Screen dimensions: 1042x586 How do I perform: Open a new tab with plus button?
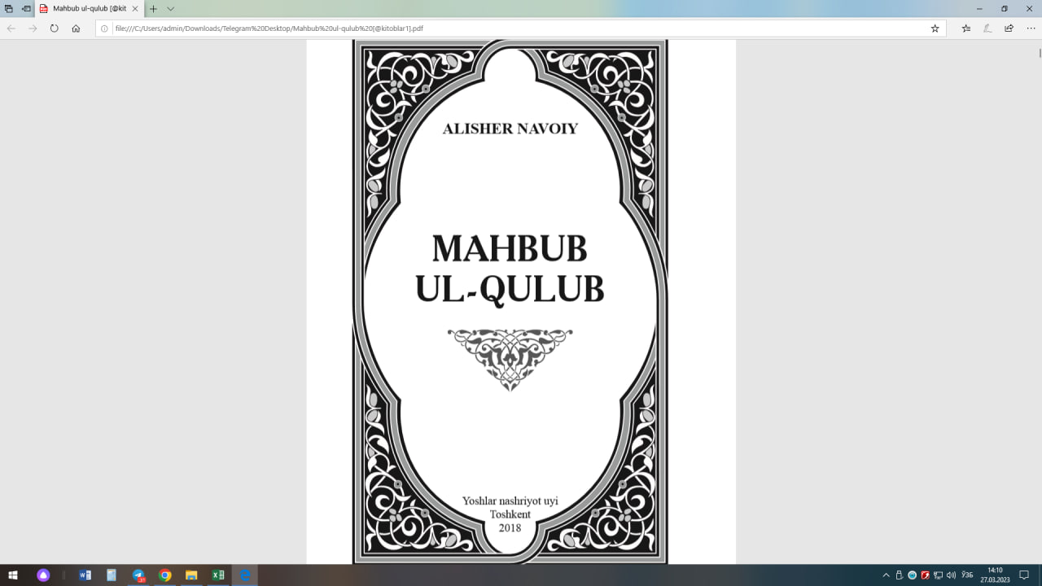[x=153, y=8]
